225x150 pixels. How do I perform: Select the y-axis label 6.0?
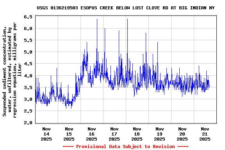pos(28,29)
